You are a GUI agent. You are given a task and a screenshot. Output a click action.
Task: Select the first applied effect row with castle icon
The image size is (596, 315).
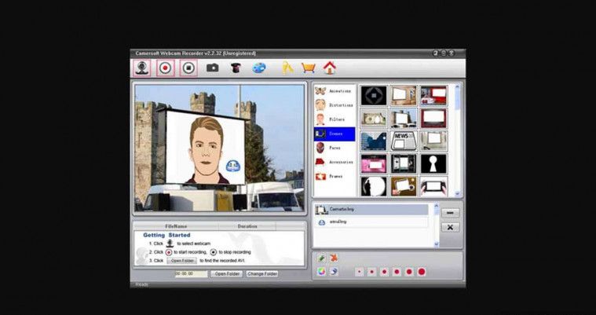371,209
